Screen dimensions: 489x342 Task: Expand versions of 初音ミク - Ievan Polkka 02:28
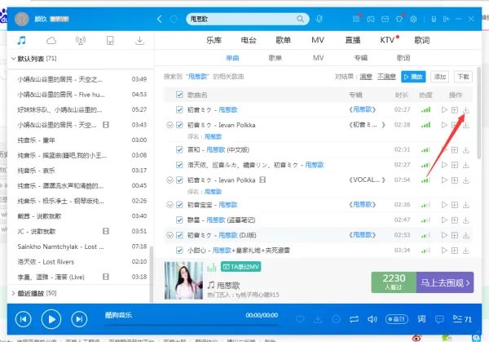[170, 125]
